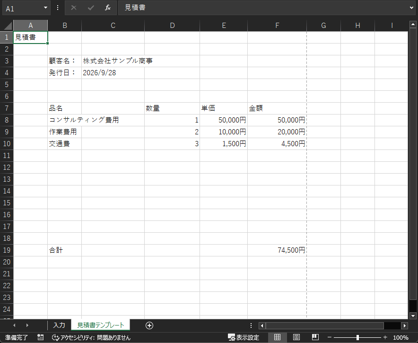Click the formula bar text 見積書
418x343 pixels.
[x=135, y=8]
